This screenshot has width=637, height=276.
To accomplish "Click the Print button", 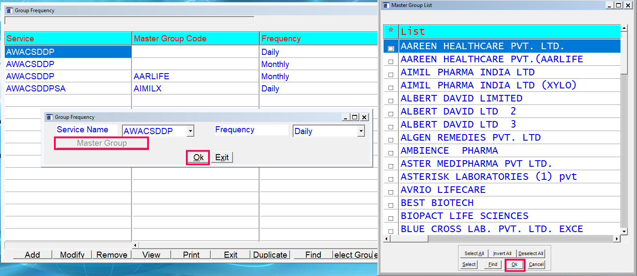I will click(191, 255).
